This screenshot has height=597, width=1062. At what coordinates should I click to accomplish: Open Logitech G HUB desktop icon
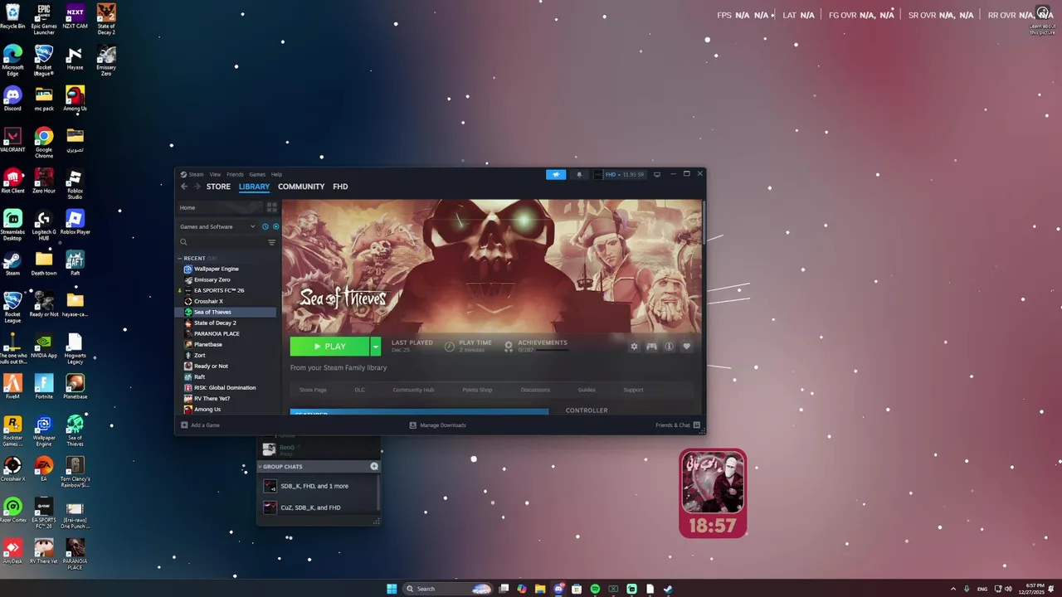tap(44, 226)
